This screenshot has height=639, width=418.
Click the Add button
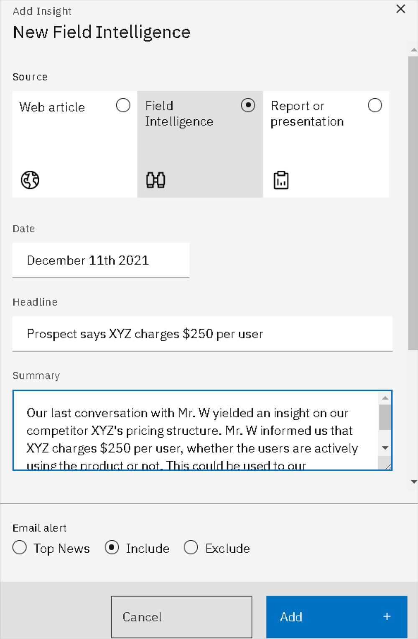[337, 617]
